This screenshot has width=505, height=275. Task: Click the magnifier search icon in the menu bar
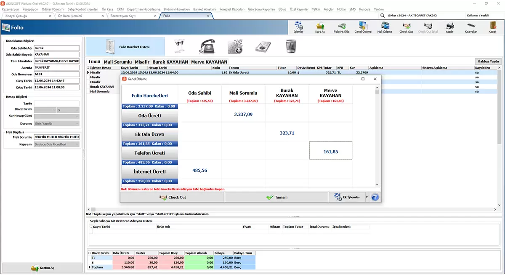pos(383,16)
